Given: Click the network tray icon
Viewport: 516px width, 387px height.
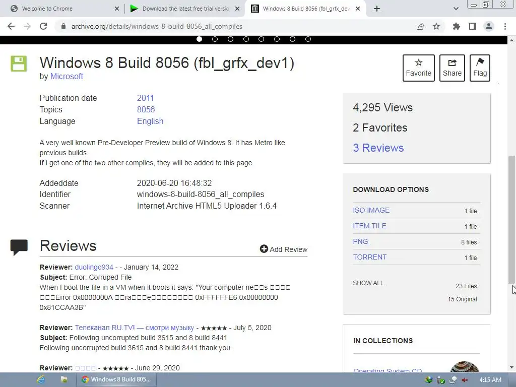Looking at the screenshot, I should click(x=453, y=380).
